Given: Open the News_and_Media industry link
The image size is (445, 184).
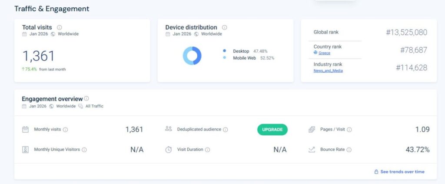Looking at the screenshot, I should coord(328,70).
